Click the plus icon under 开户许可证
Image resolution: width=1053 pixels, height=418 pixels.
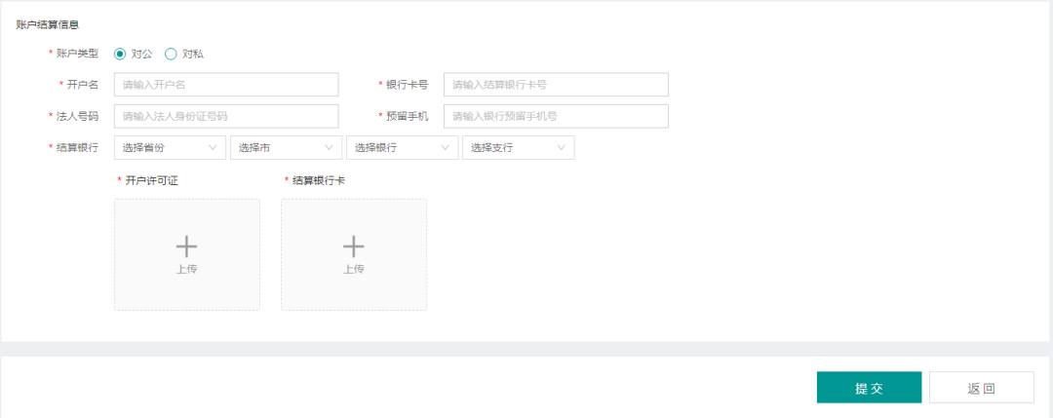coord(186,247)
